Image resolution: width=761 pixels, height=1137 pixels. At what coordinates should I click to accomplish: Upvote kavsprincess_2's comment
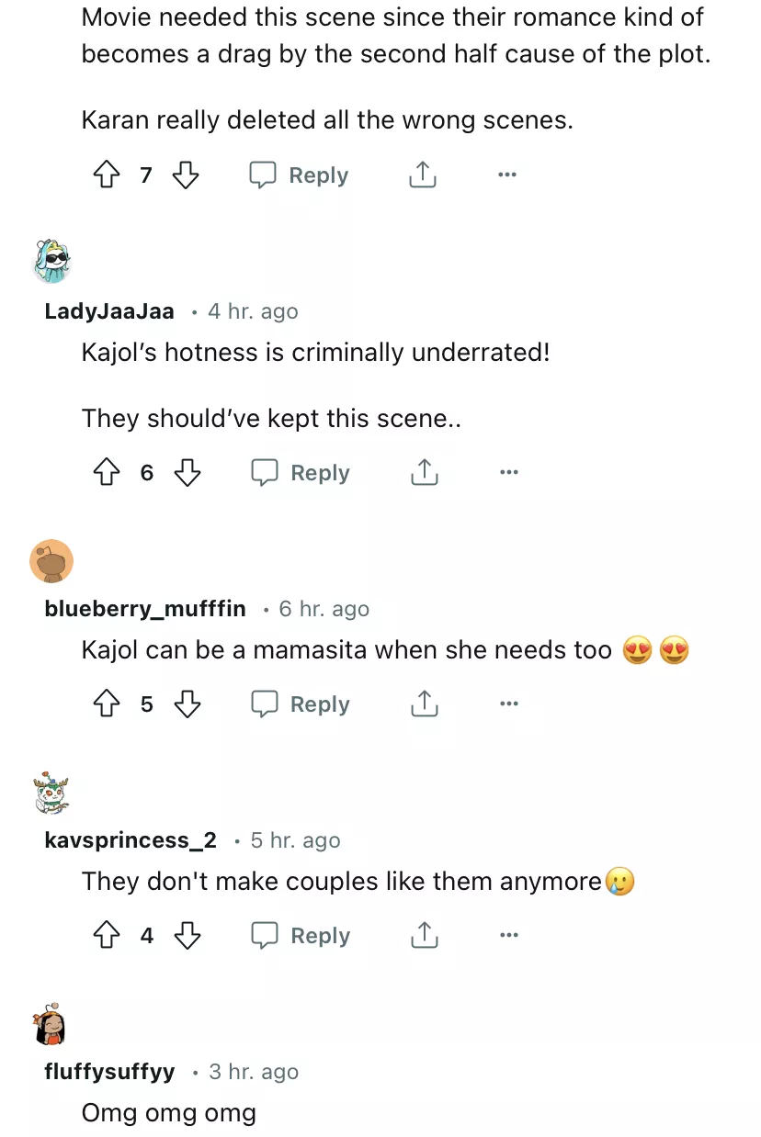point(108,935)
